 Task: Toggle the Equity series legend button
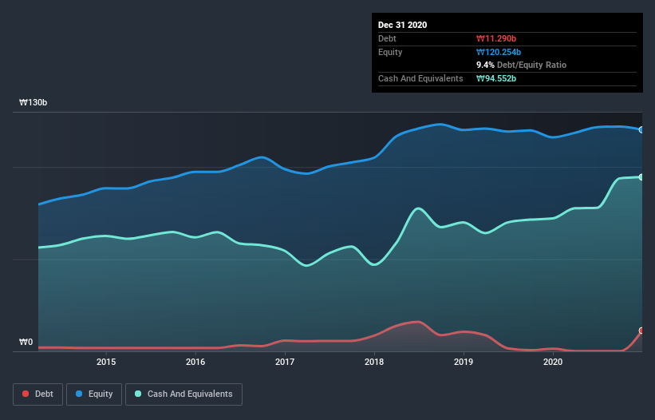click(94, 394)
